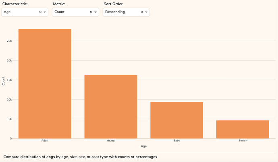Select the Young bar in the chart
278x162 pixels.
(111, 107)
